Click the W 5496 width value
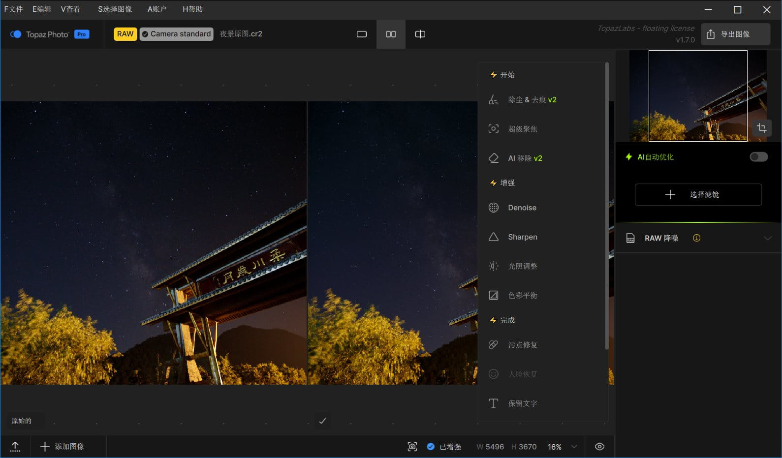This screenshot has width=782, height=458. coord(490,447)
